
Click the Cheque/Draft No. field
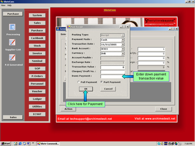point(112,72)
